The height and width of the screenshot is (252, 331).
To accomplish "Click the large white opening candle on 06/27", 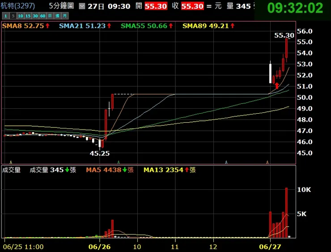I will [x=271, y=73].
